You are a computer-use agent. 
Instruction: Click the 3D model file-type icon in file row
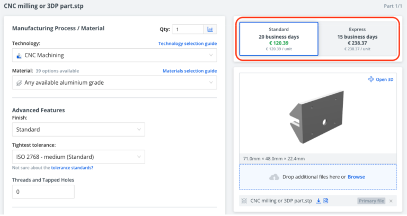pos(244,201)
